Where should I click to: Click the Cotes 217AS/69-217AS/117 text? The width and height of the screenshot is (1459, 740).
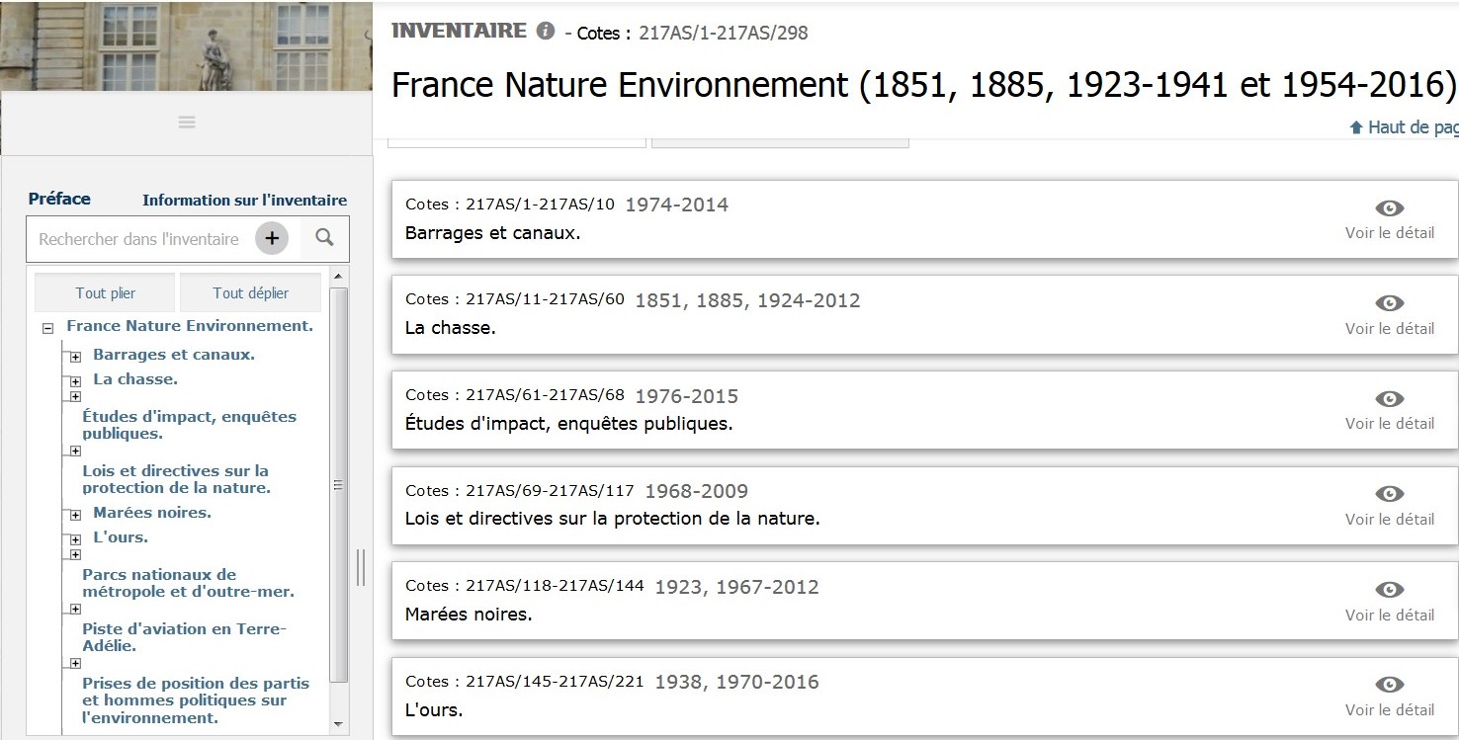[520, 490]
